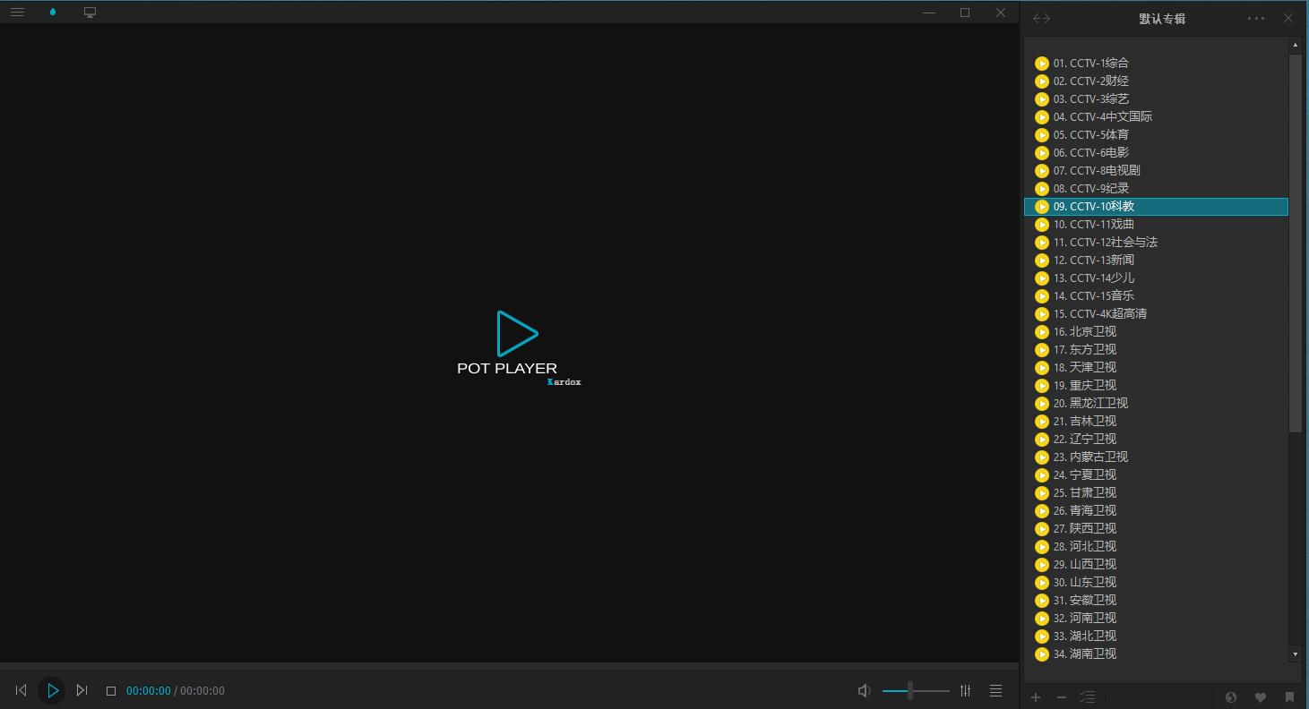The height and width of the screenshot is (709, 1309).
Task: Select channel 18. 天津卫视
Action: 1156,367
